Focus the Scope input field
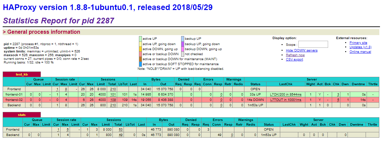 coord(313,44)
